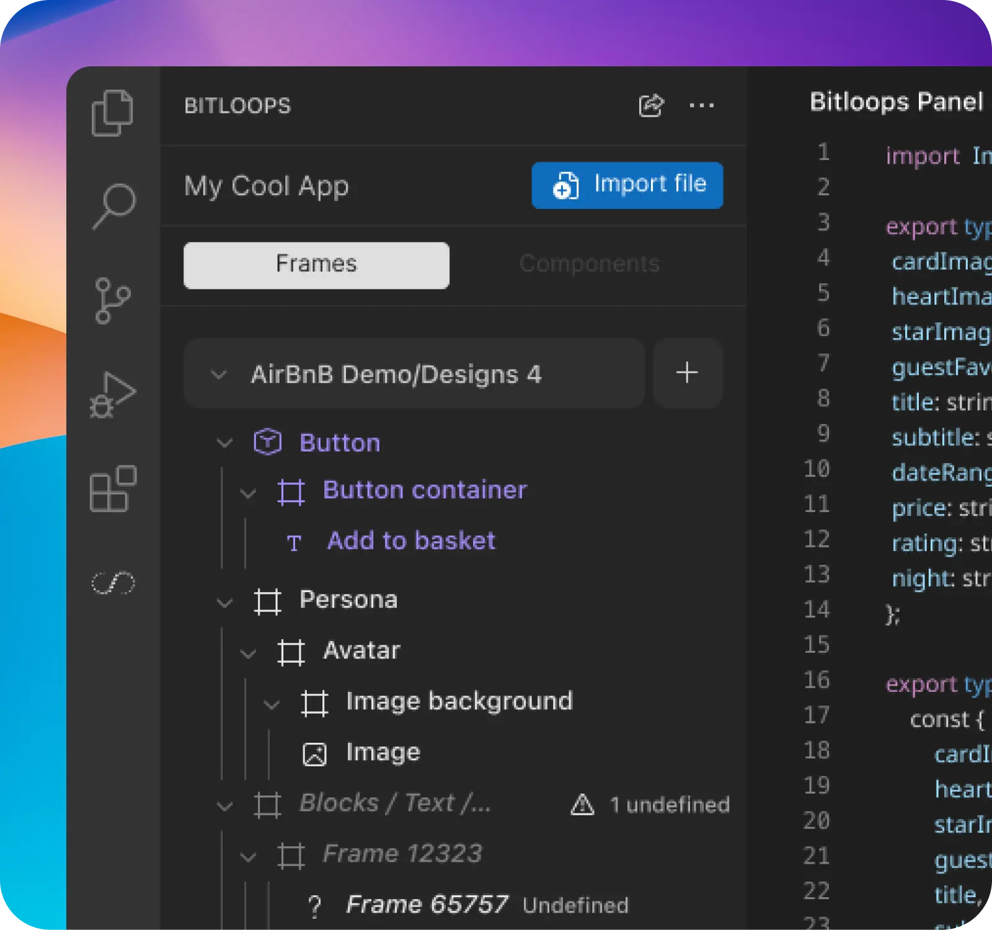Click the warning triangle next to 1 undefined
This screenshot has width=992, height=930.
pos(582,804)
